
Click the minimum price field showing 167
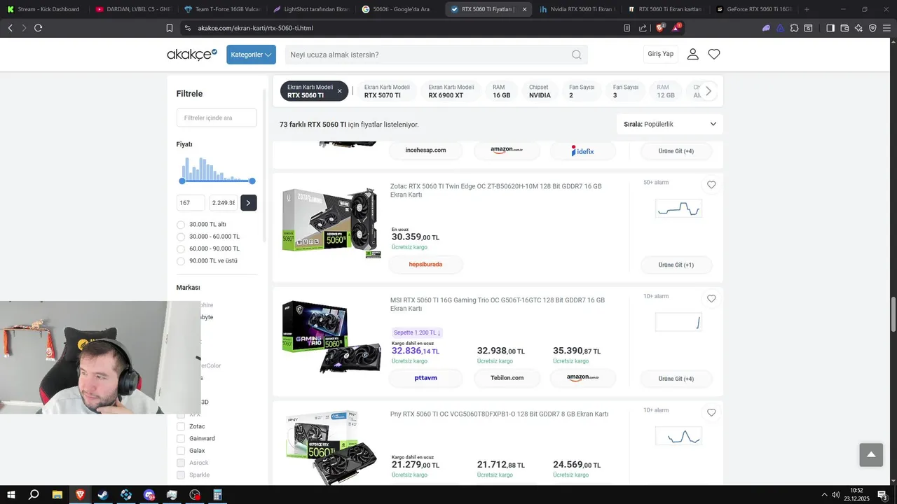(191, 203)
